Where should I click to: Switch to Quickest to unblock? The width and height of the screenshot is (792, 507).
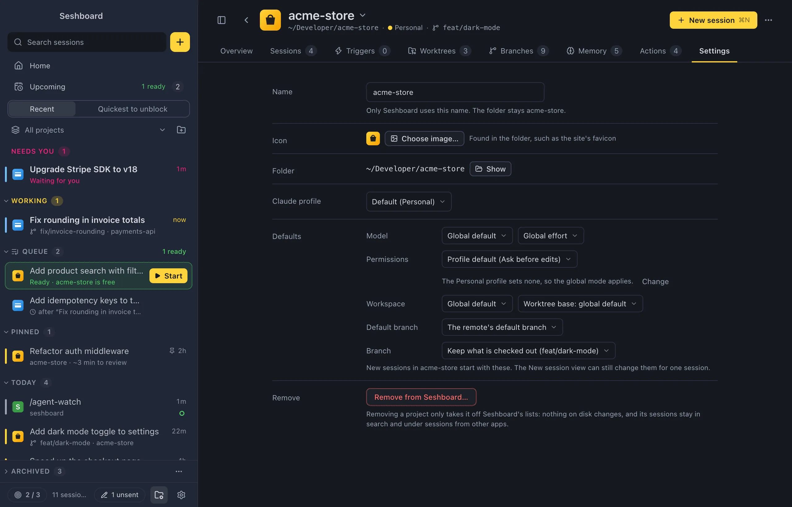132,109
